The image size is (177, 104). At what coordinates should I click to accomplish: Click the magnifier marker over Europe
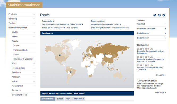[x=86, y=55]
